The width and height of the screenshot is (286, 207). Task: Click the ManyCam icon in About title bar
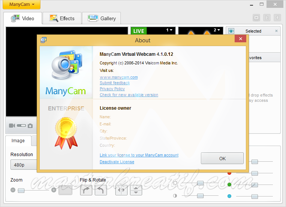pyautogui.click(x=43, y=40)
